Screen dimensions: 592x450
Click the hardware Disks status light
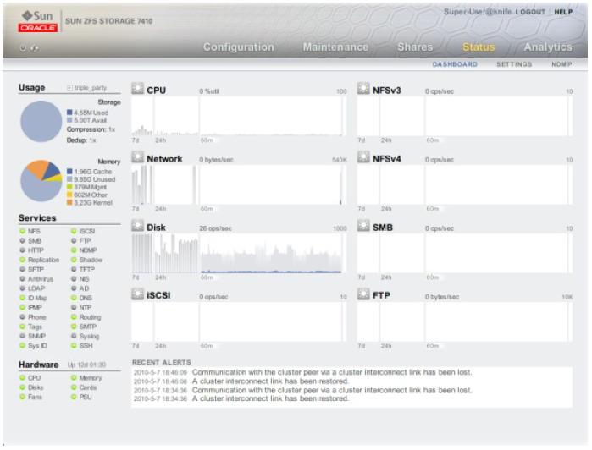(22, 387)
